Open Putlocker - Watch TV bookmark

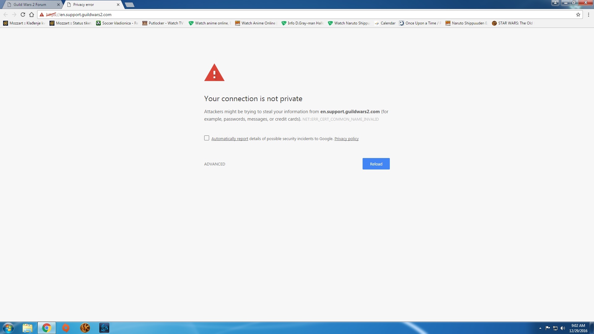click(x=163, y=23)
